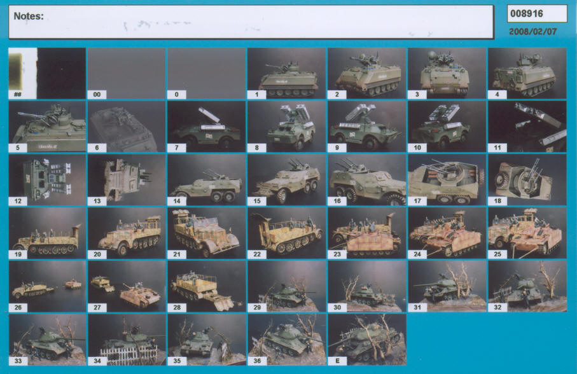Select thumbnail 35 tank diorama front view
This screenshot has height=374, width=577.
[x=207, y=340]
